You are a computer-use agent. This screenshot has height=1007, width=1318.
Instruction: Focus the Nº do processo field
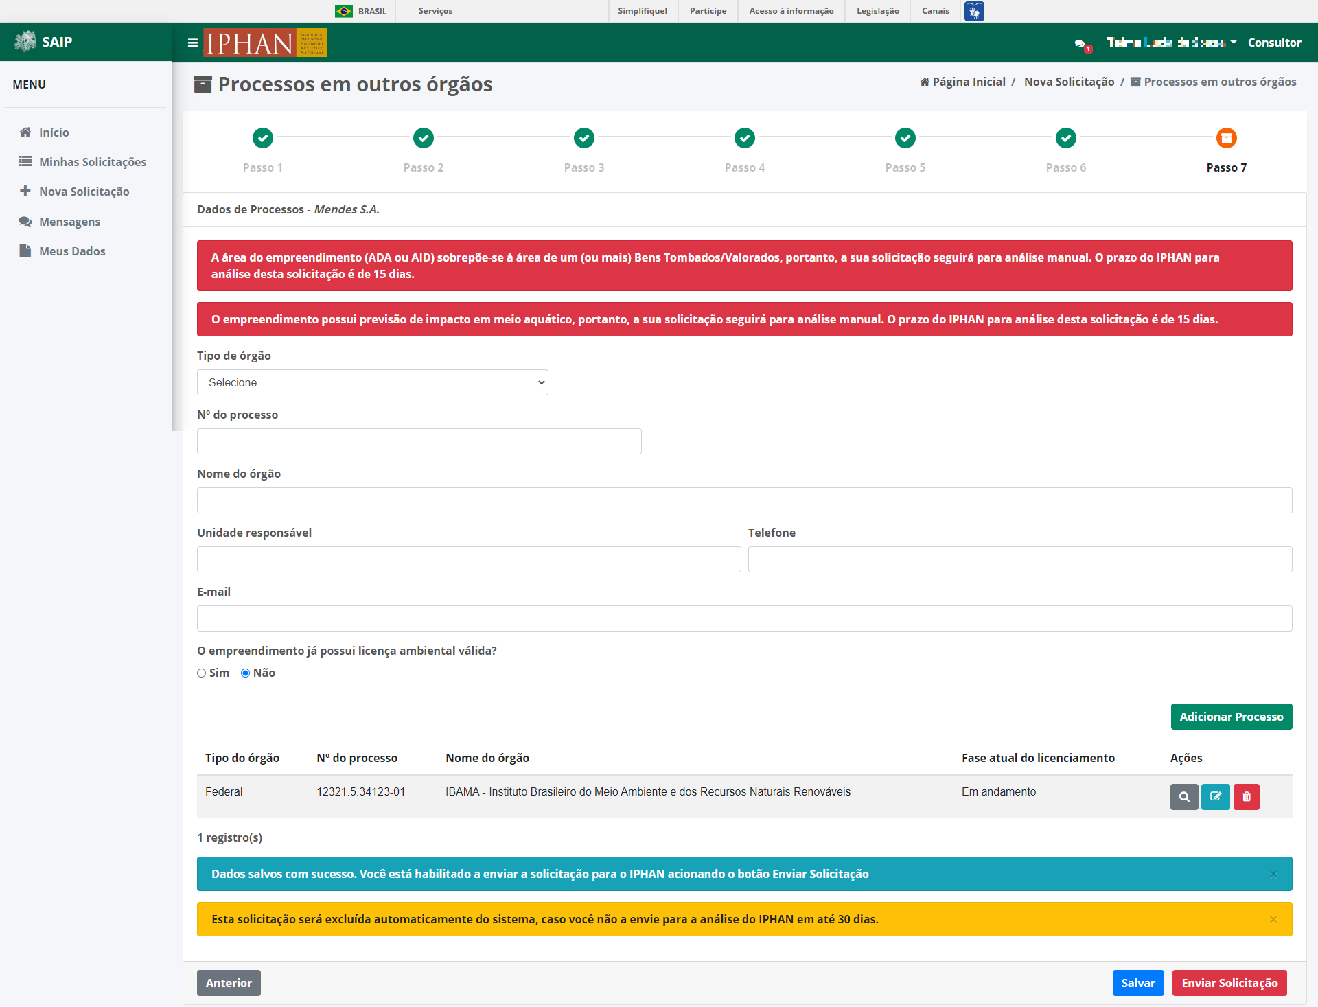click(x=419, y=441)
